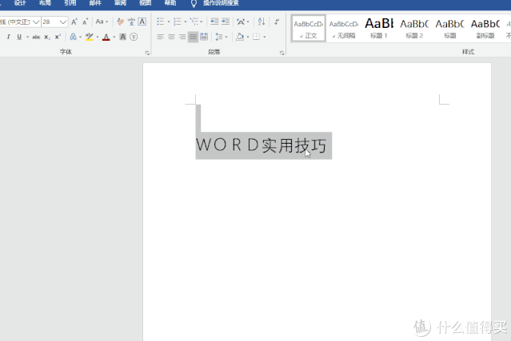The height and width of the screenshot is (341, 511).
Task: Open the change case Aa dropdown
Action: (x=101, y=22)
